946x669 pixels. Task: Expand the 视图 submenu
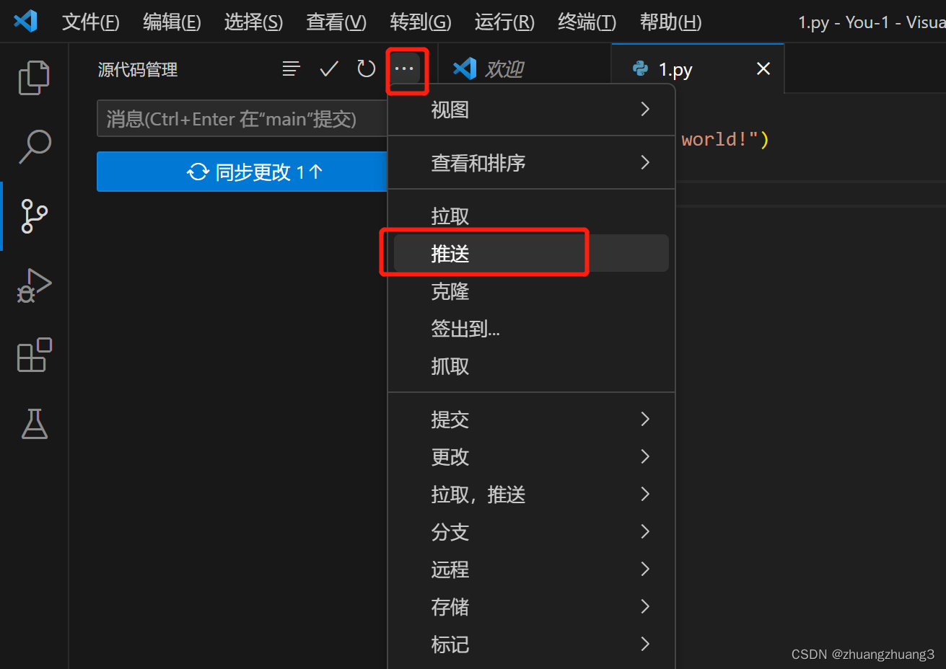[531, 110]
